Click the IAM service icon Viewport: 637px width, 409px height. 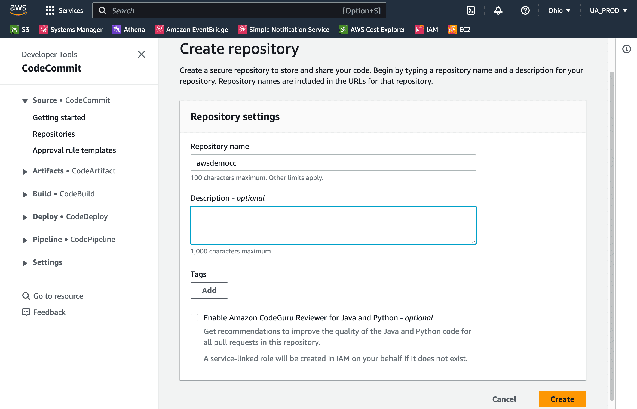(x=418, y=30)
